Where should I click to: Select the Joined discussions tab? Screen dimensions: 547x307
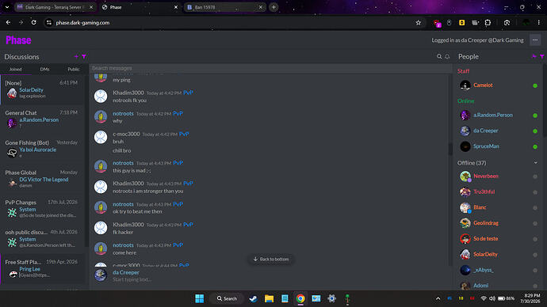point(15,70)
